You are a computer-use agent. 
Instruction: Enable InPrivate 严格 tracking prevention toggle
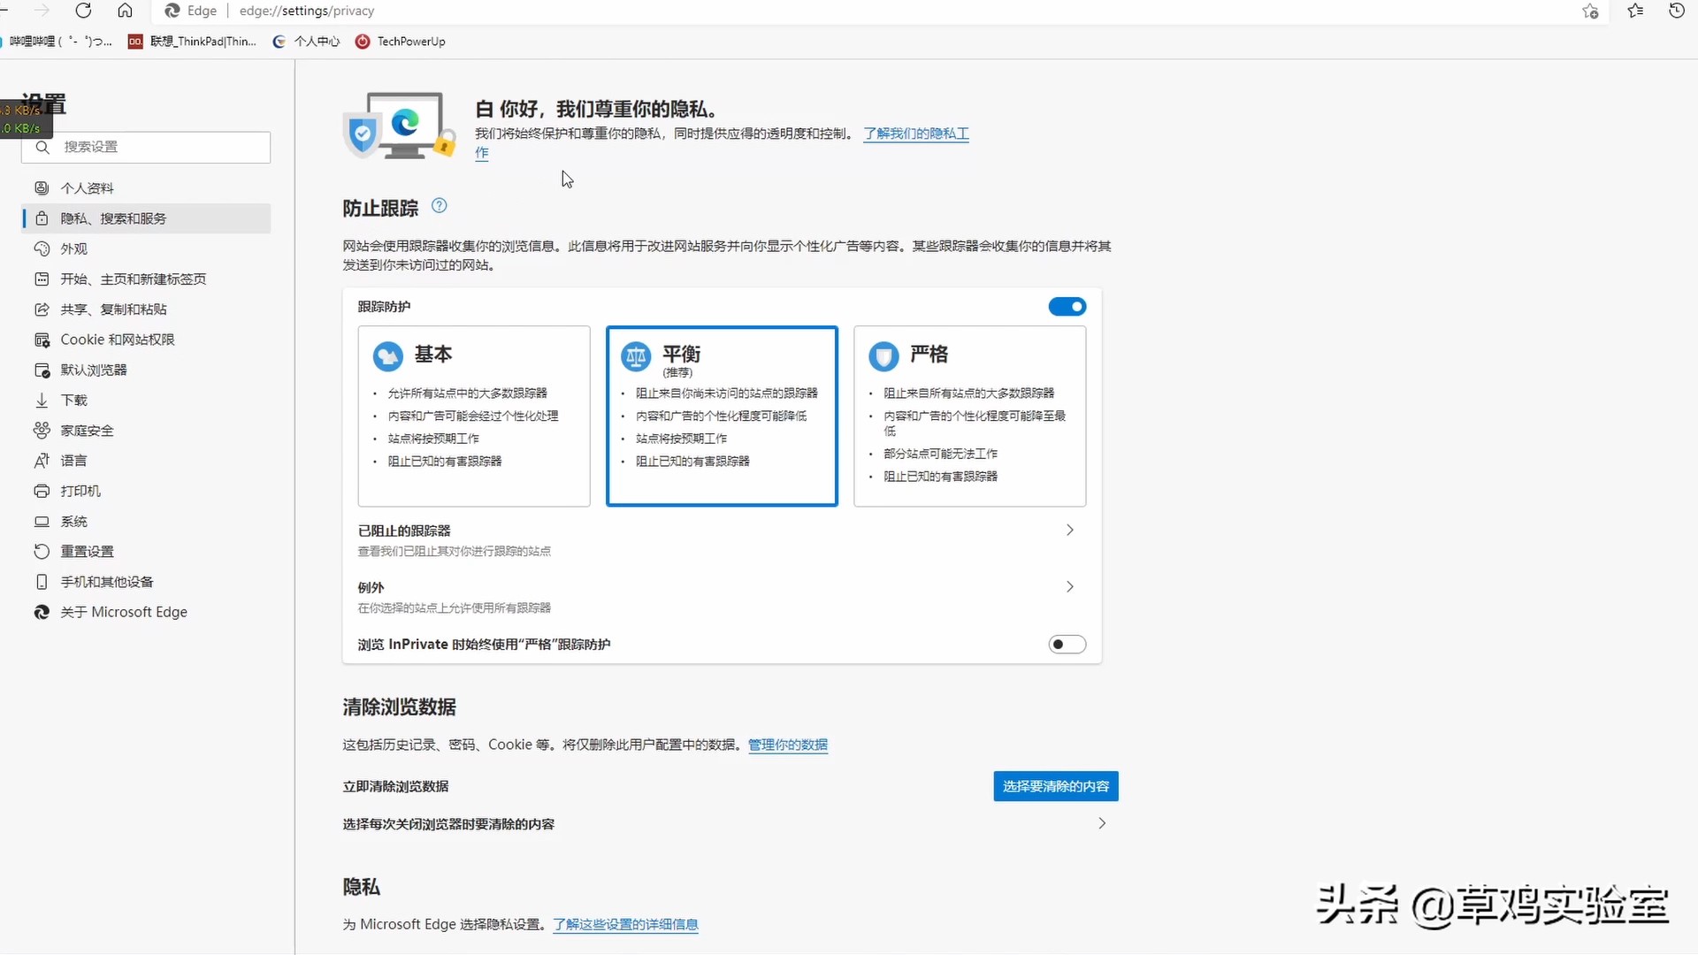tap(1067, 645)
